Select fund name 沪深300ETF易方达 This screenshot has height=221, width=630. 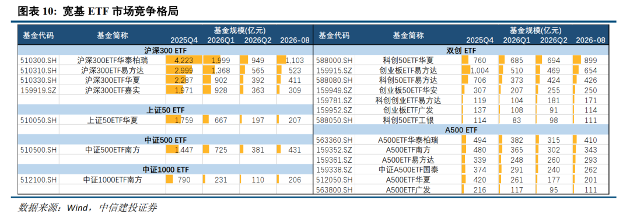click(x=113, y=70)
